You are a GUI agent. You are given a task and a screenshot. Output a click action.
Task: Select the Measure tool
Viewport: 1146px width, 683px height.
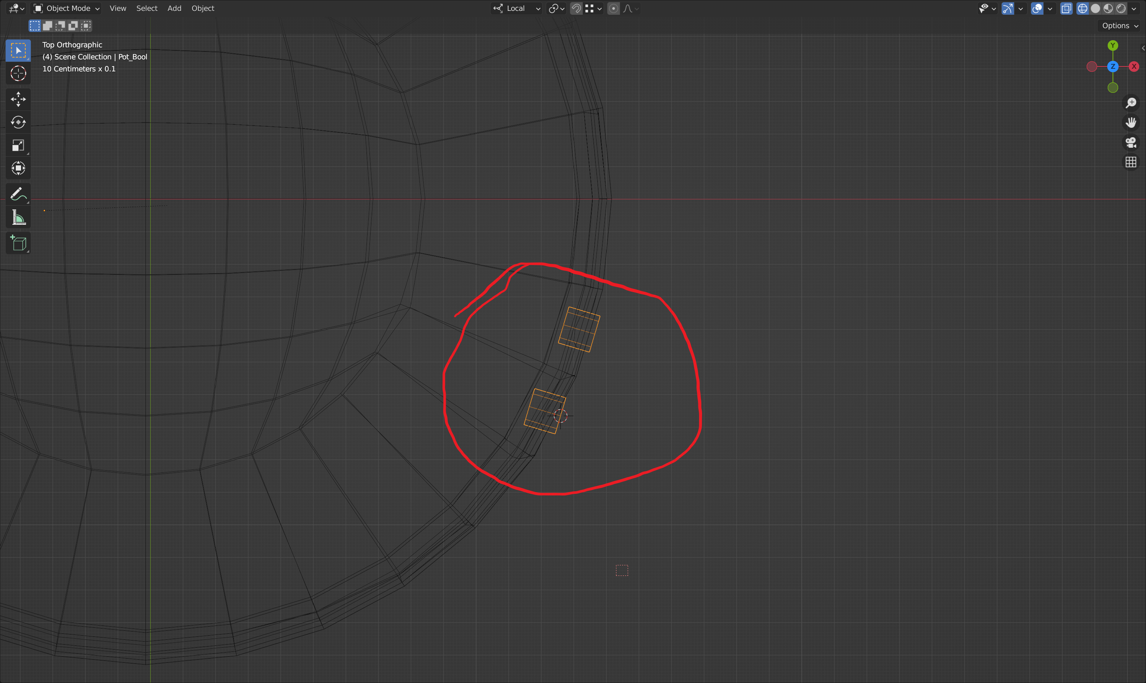(18, 218)
